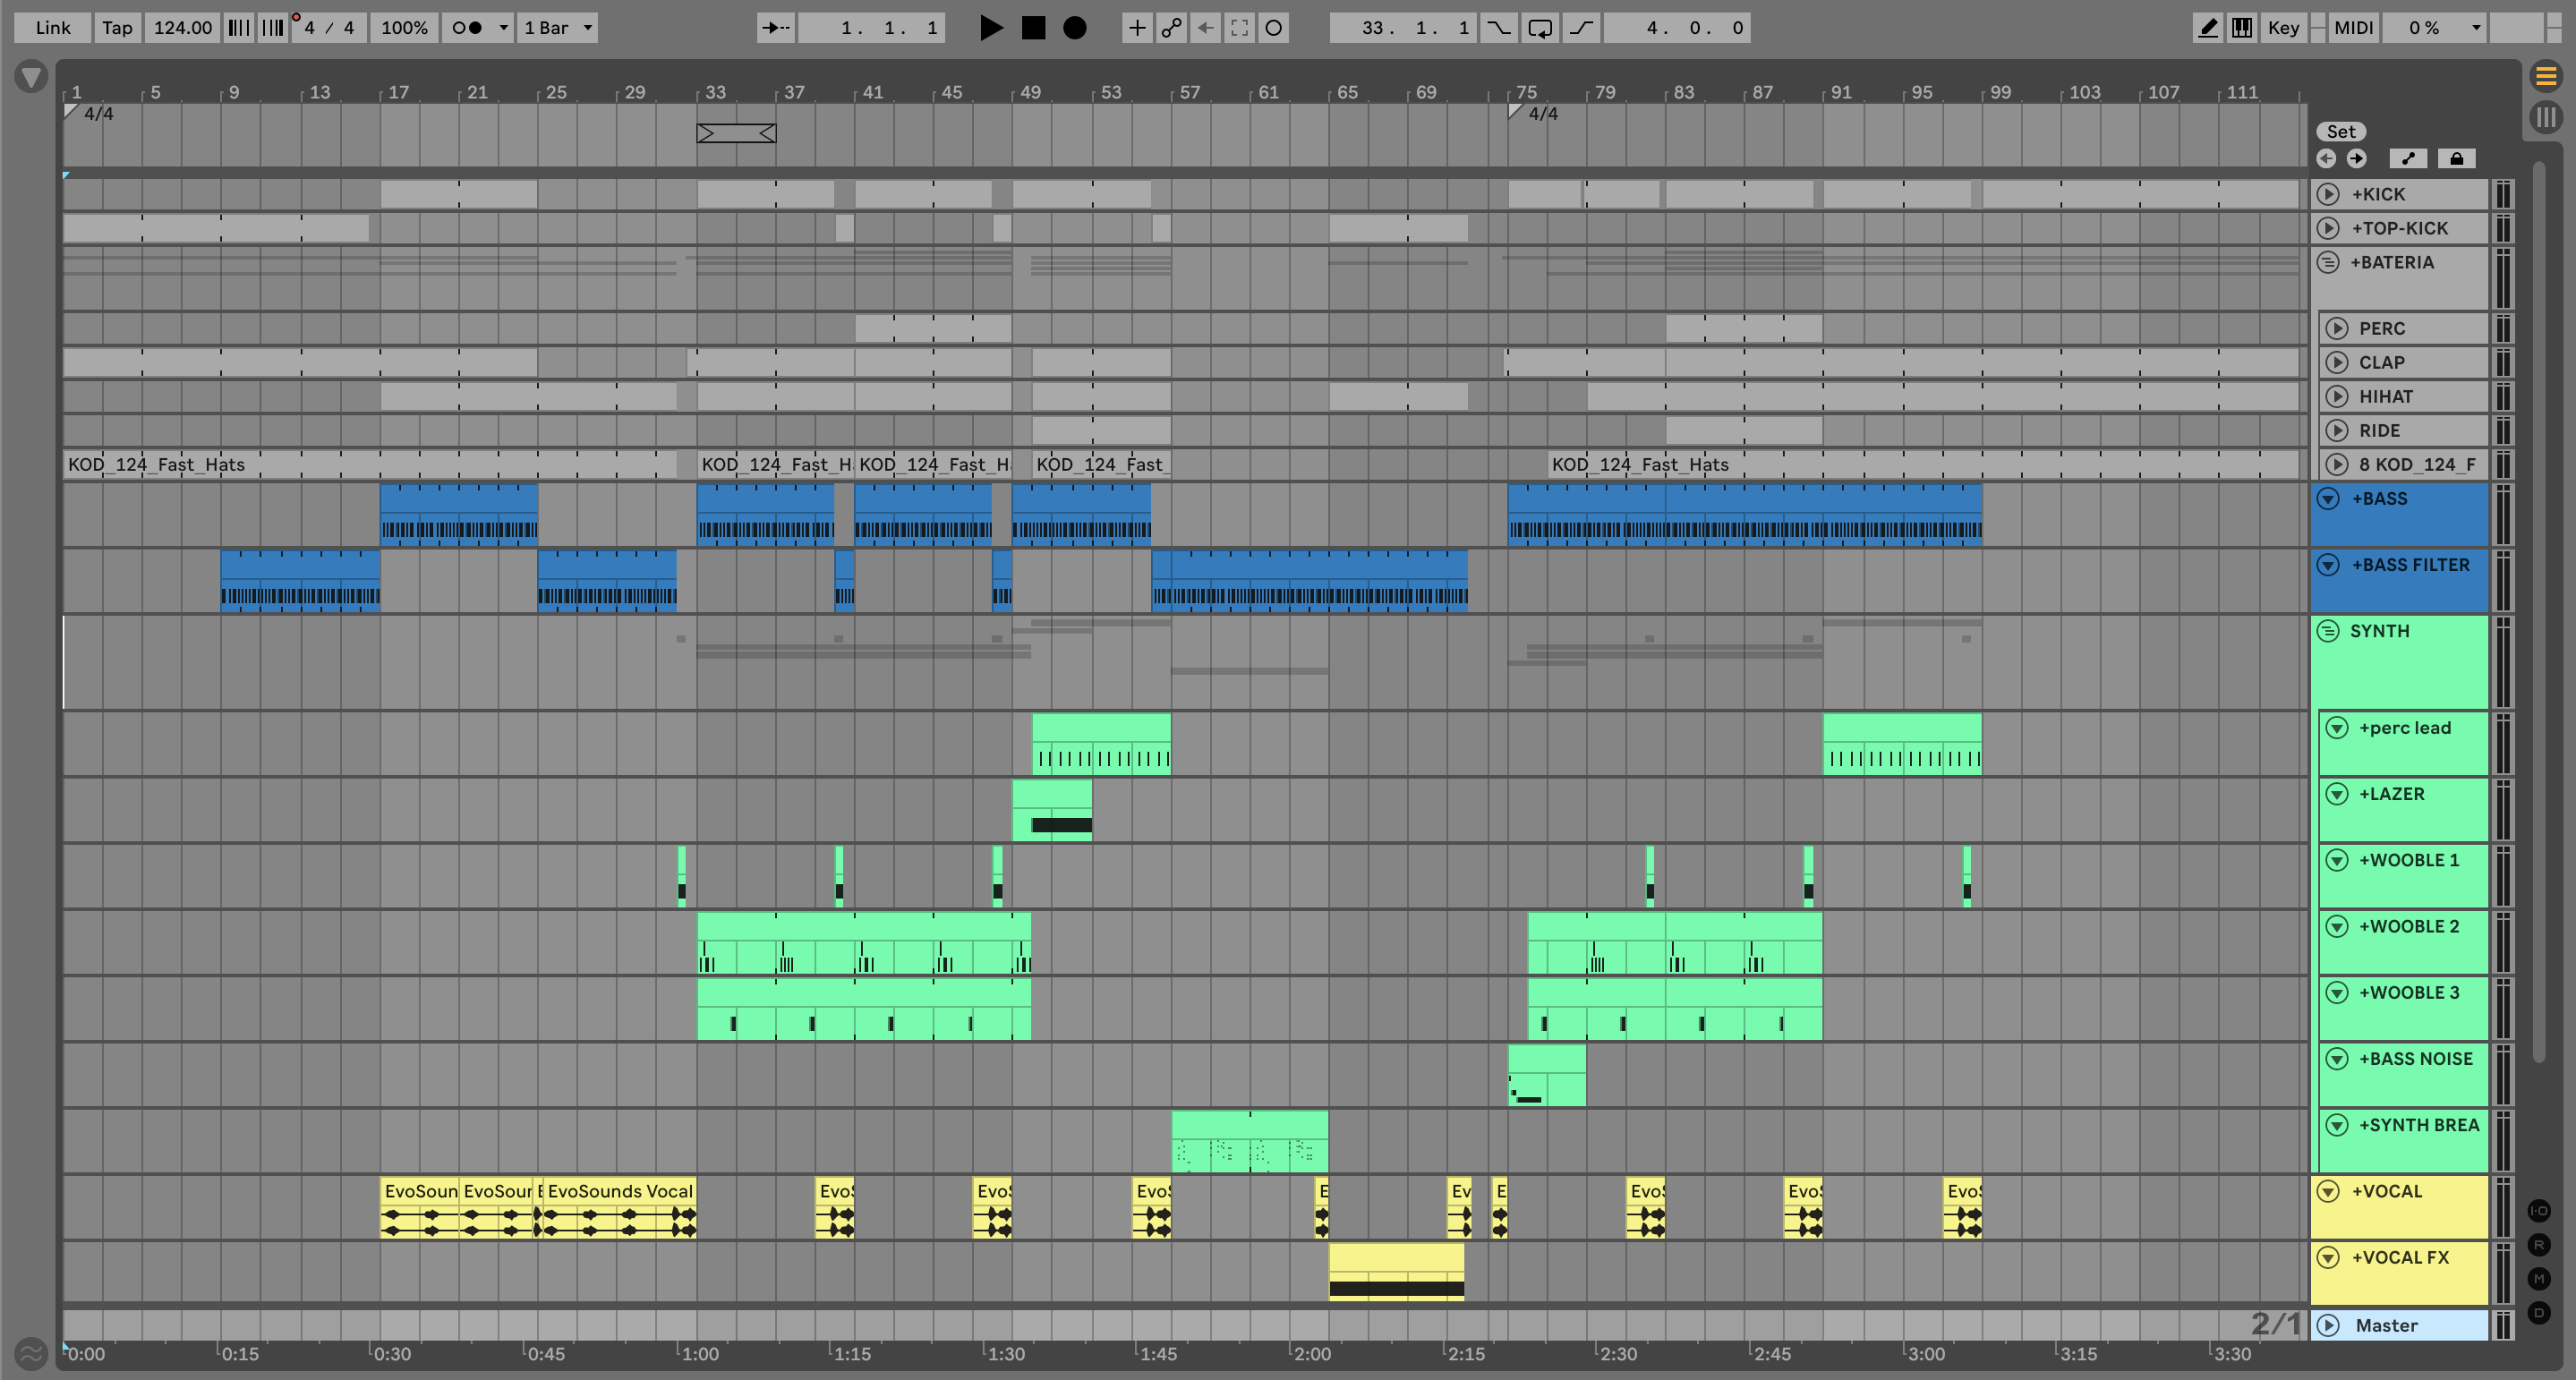Image resolution: width=2576 pixels, height=1380 pixels.
Task: Click the Follow playback arrow icon
Action: (775, 28)
